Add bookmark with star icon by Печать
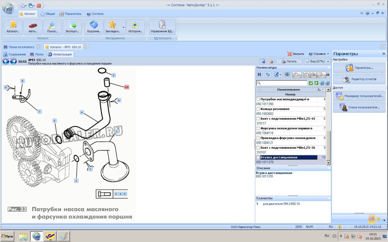The height and width of the screenshot is (242, 388). point(271,61)
